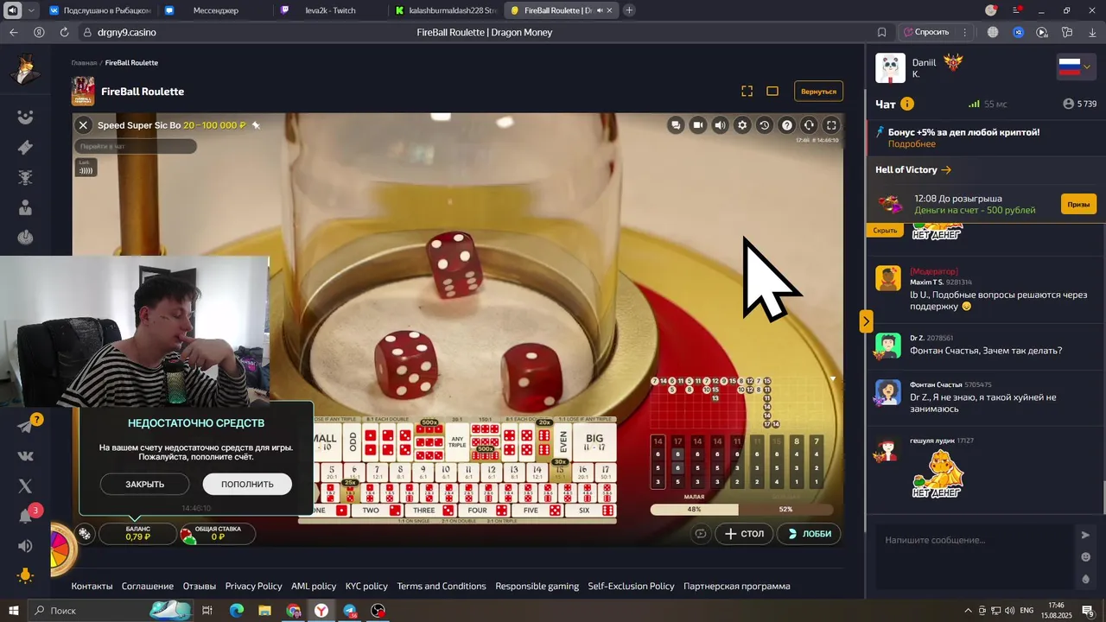Reload the page

tap(64, 32)
